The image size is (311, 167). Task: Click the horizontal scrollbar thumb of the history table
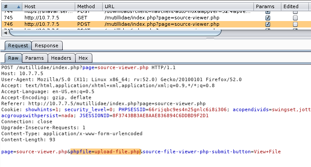point(115,33)
